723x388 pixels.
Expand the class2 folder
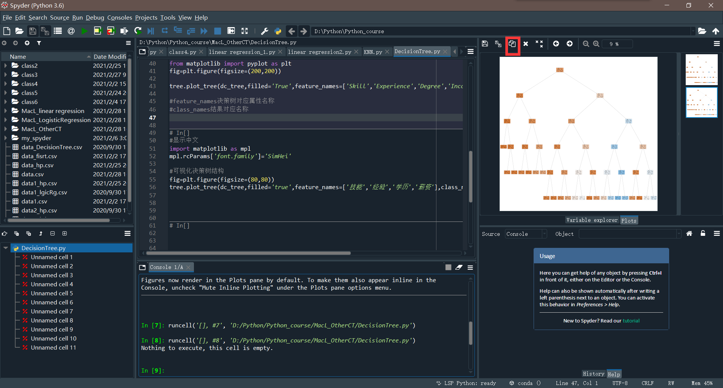click(5, 66)
